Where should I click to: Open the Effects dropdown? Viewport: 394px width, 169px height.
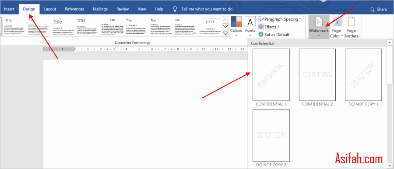click(x=269, y=27)
